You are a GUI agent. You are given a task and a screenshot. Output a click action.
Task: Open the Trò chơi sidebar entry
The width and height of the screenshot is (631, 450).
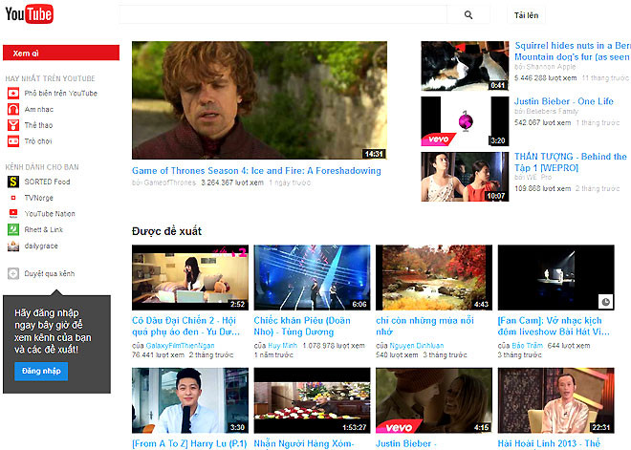tap(38, 141)
